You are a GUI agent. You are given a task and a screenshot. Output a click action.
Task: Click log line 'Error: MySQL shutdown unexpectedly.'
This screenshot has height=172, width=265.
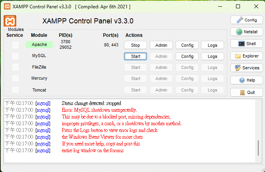point(99,110)
